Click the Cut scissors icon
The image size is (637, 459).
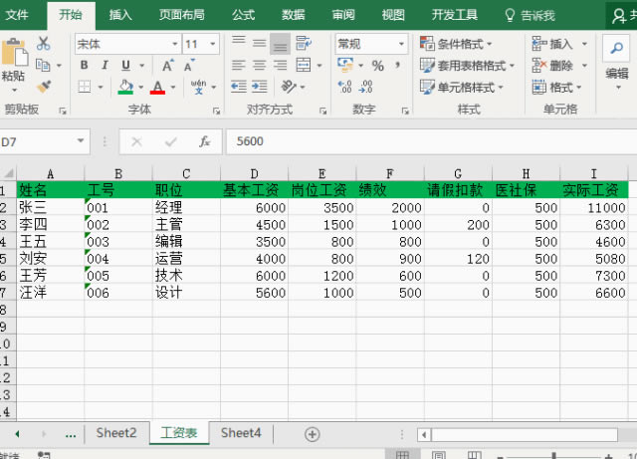tap(43, 44)
